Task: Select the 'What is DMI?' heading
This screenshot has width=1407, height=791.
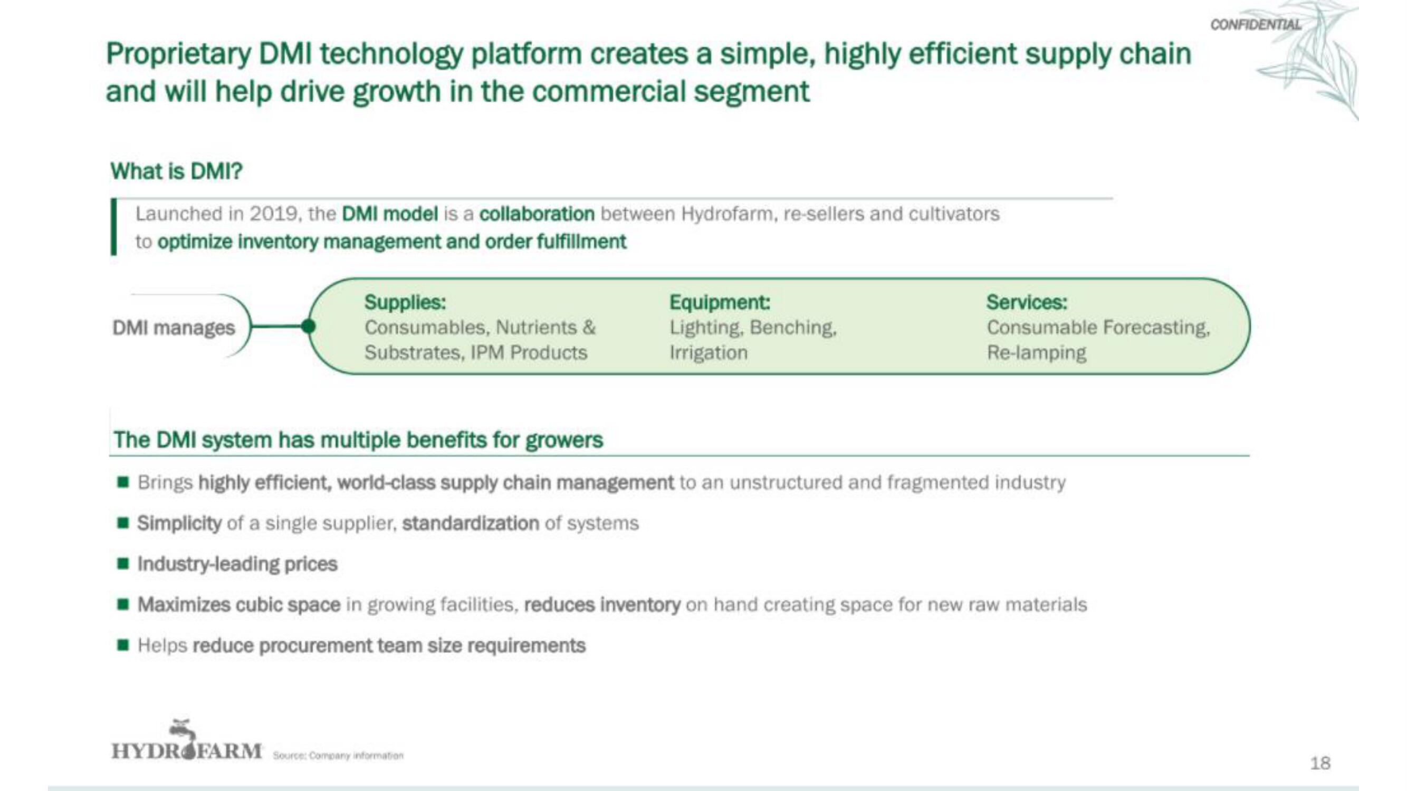Action: pos(176,171)
